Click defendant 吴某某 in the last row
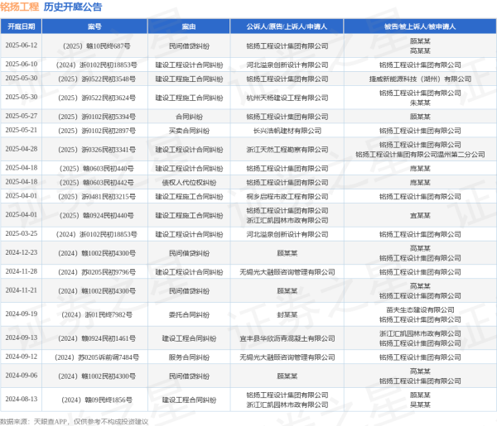 (x=420, y=404)
